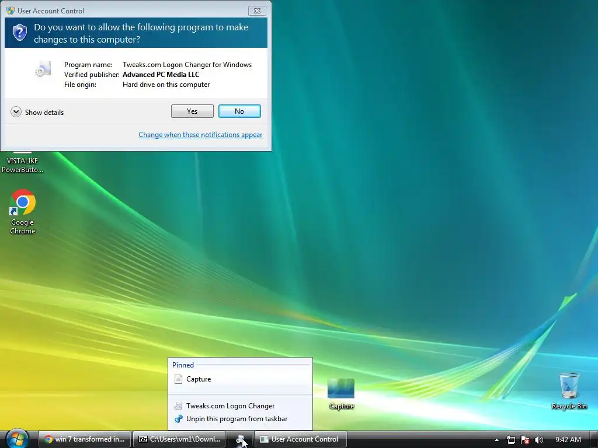Open the Windows Start orb
The height and width of the screenshot is (448, 598).
[17, 439]
